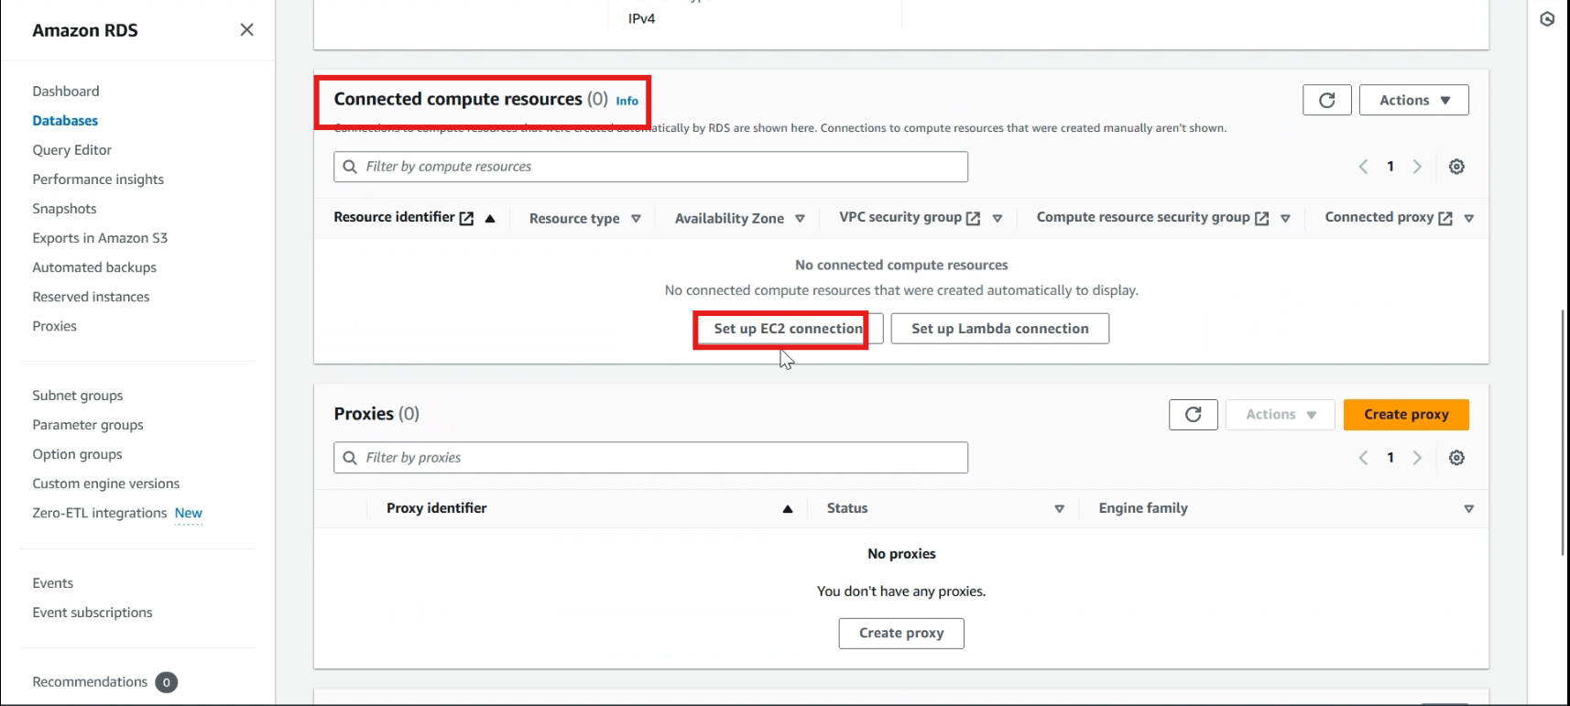Sort by Availability Zone column arrow
This screenshot has width=1570, height=706.
click(800, 219)
